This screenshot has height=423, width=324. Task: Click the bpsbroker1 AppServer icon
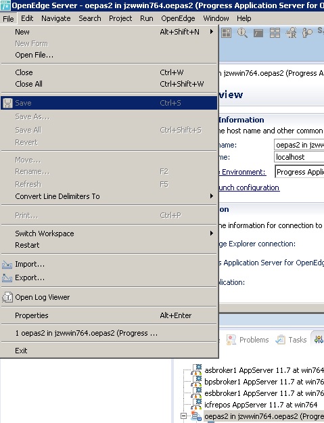click(x=197, y=382)
